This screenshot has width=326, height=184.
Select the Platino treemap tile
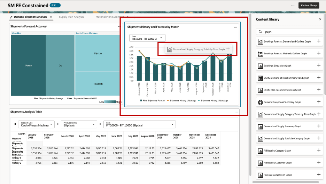click(29, 66)
